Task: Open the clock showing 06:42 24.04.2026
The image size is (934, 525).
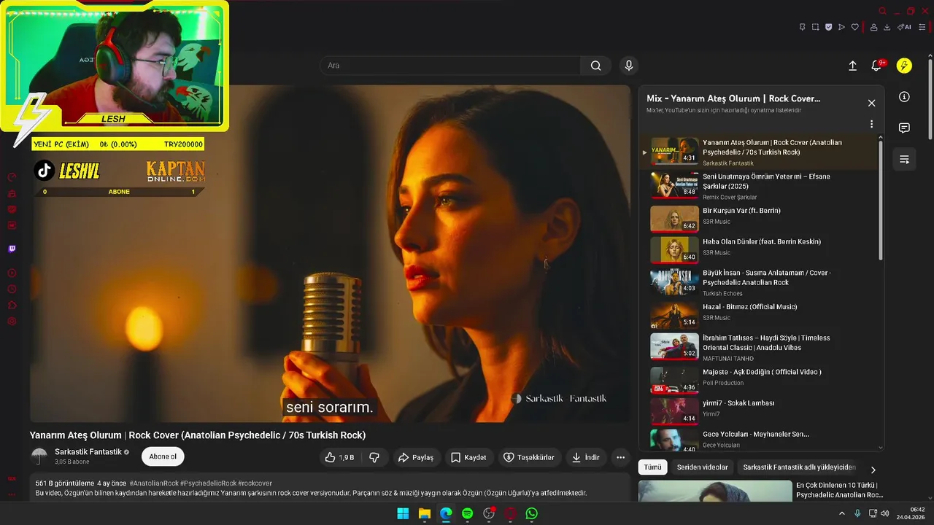Action: [911, 513]
